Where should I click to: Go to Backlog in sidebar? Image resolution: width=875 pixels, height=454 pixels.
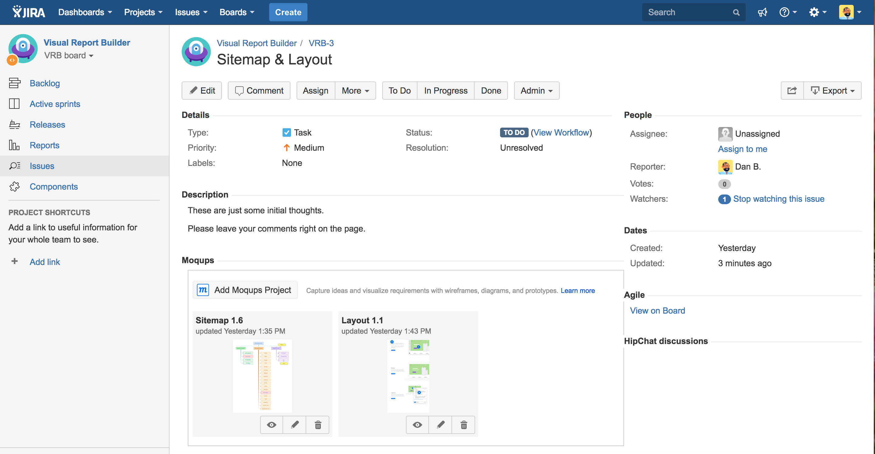pyautogui.click(x=44, y=83)
